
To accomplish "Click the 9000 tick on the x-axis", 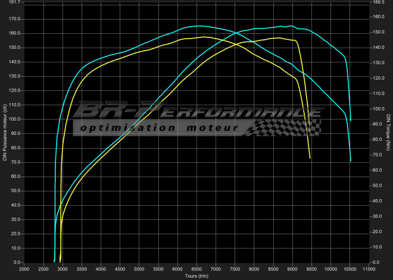I will point(292,269).
